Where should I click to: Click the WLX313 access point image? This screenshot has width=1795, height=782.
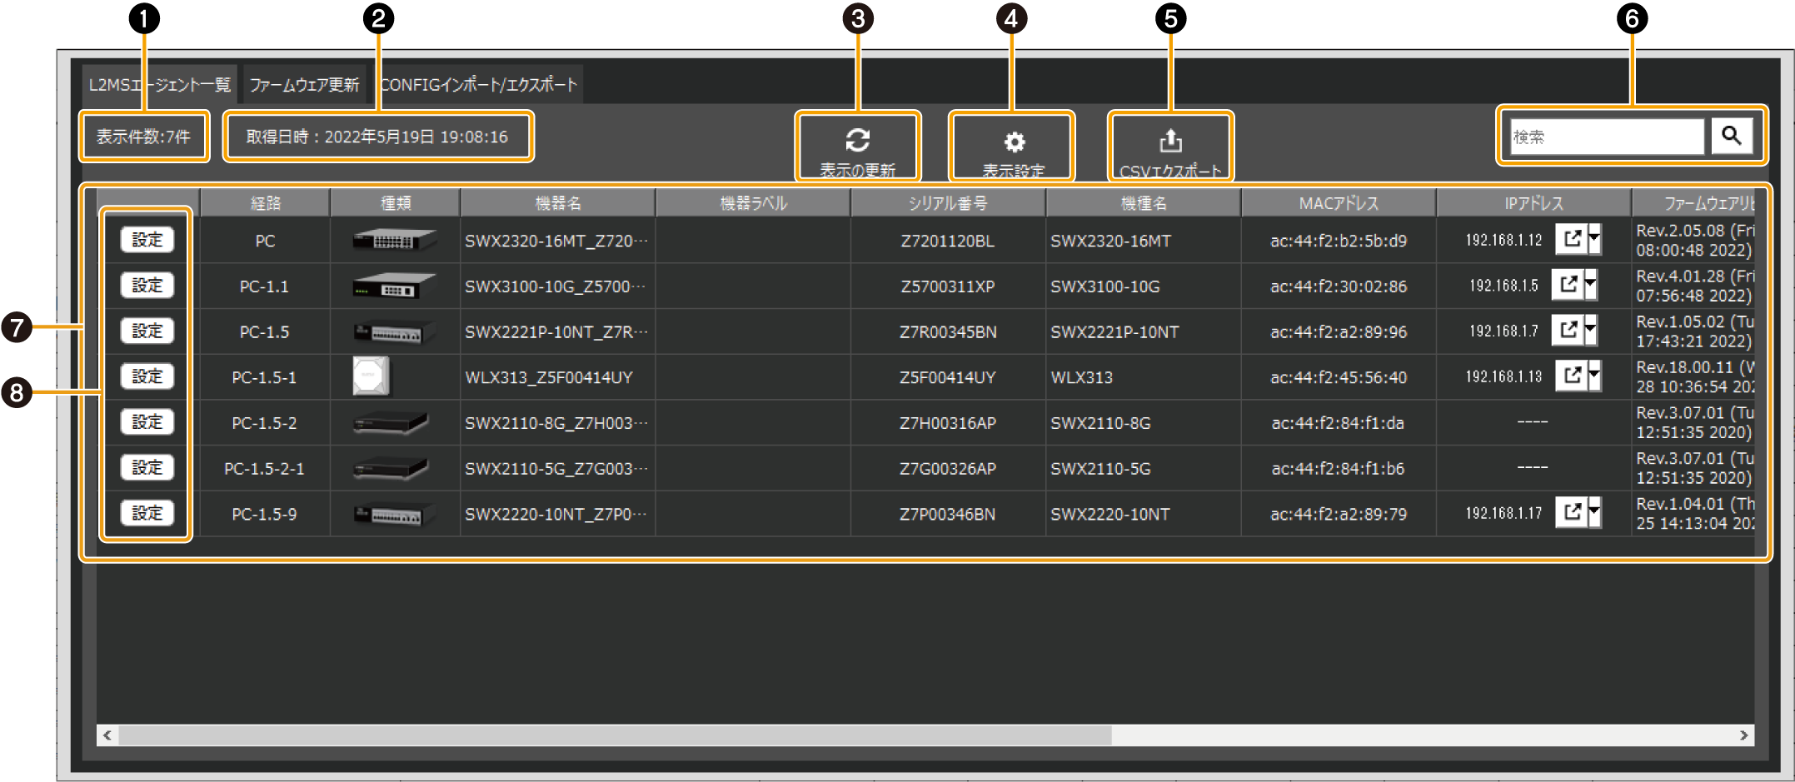pos(371,376)
